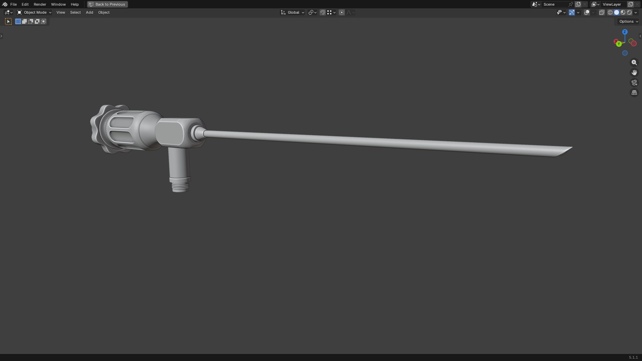The image size is (642, 361).
Task: Select the Tweak select tool icon
Action: 8,21
